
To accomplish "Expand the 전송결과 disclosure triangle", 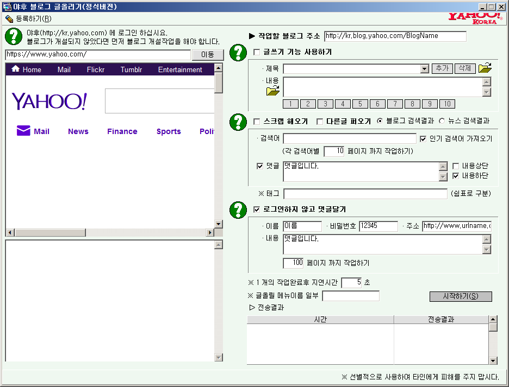I will 252,307.
